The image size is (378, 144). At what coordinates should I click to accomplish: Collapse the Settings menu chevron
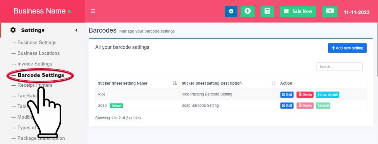pyautogui.click(x=77, y=30)
